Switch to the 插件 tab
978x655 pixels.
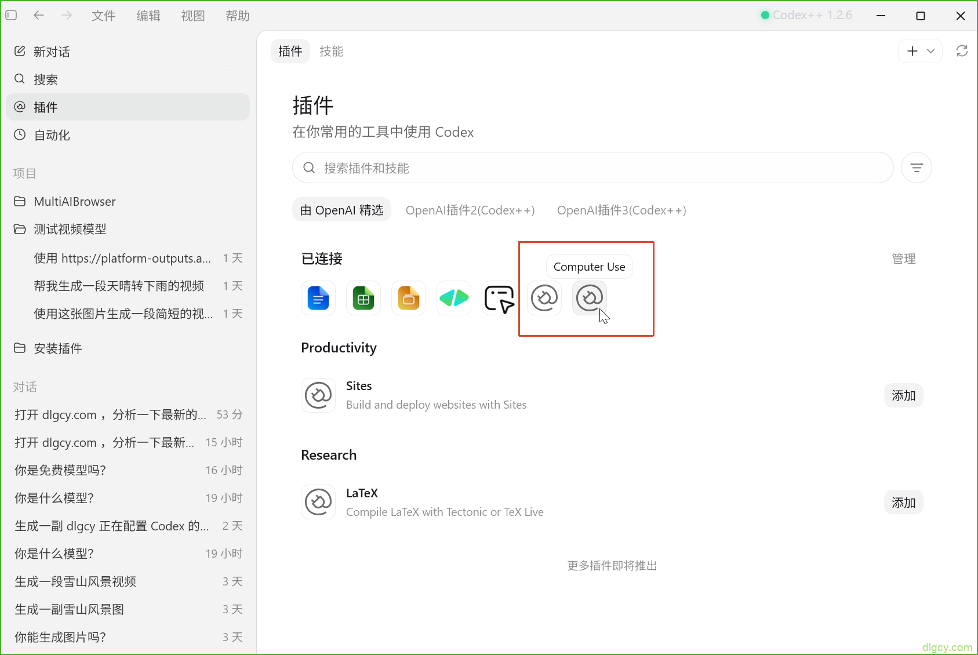pos(290,52)
